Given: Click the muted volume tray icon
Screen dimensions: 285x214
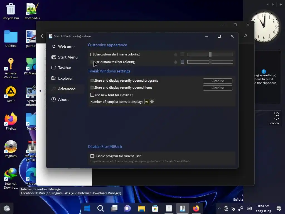Looking at the screenshot, I should 233,208.
